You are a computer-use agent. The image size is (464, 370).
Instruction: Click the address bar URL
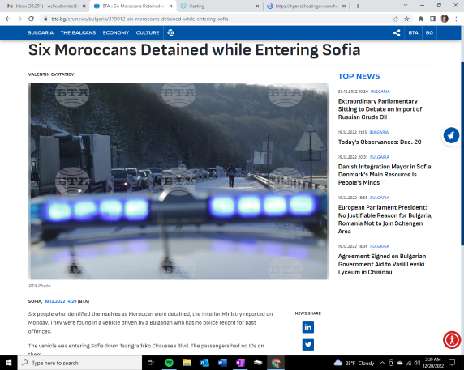click(x=140, y=19)
